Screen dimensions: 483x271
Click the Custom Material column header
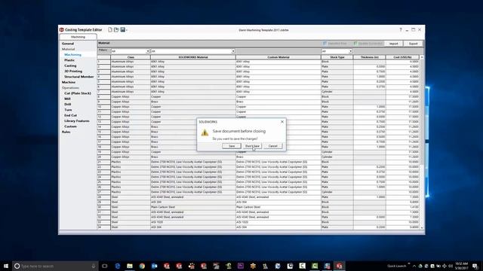pyautogui.click(x=278, y=57)
